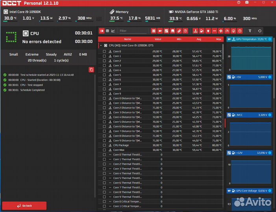Tick the CPU Package checkbox
The height and width of the screenshot is (212, 276).
click(104, 145)
